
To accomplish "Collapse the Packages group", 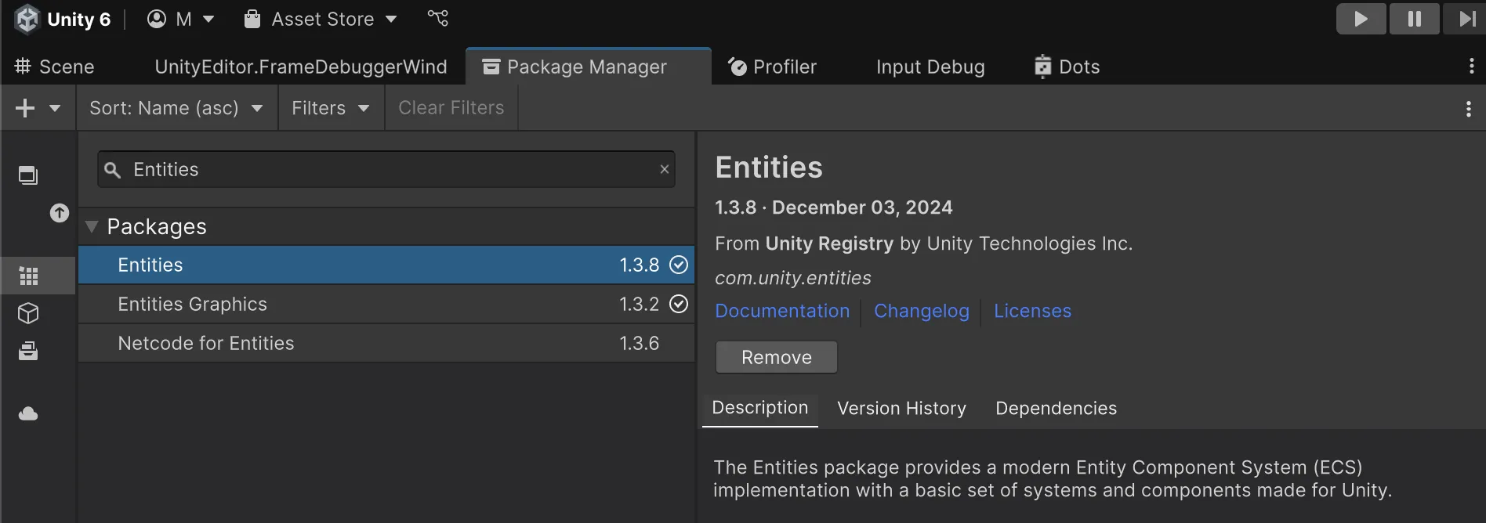I will click(x=92, y=227).
